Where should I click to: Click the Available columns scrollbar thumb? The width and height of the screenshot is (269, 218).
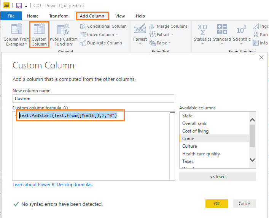[252, 136]
